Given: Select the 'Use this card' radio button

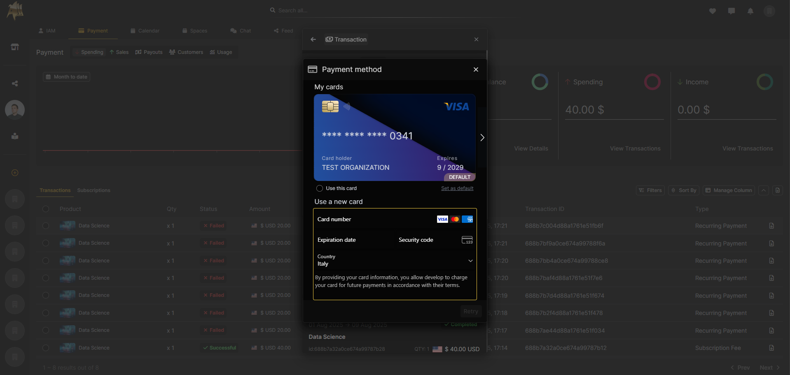Looking at the screenshot, I should (x=320, y=188).
